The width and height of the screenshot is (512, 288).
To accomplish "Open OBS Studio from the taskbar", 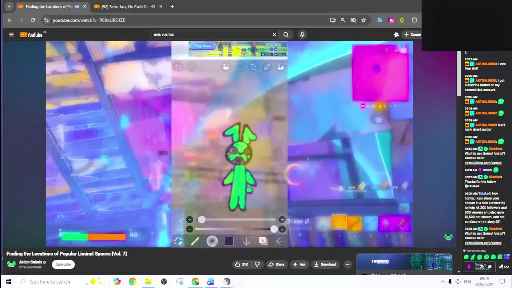I will (x=164, y=282).
